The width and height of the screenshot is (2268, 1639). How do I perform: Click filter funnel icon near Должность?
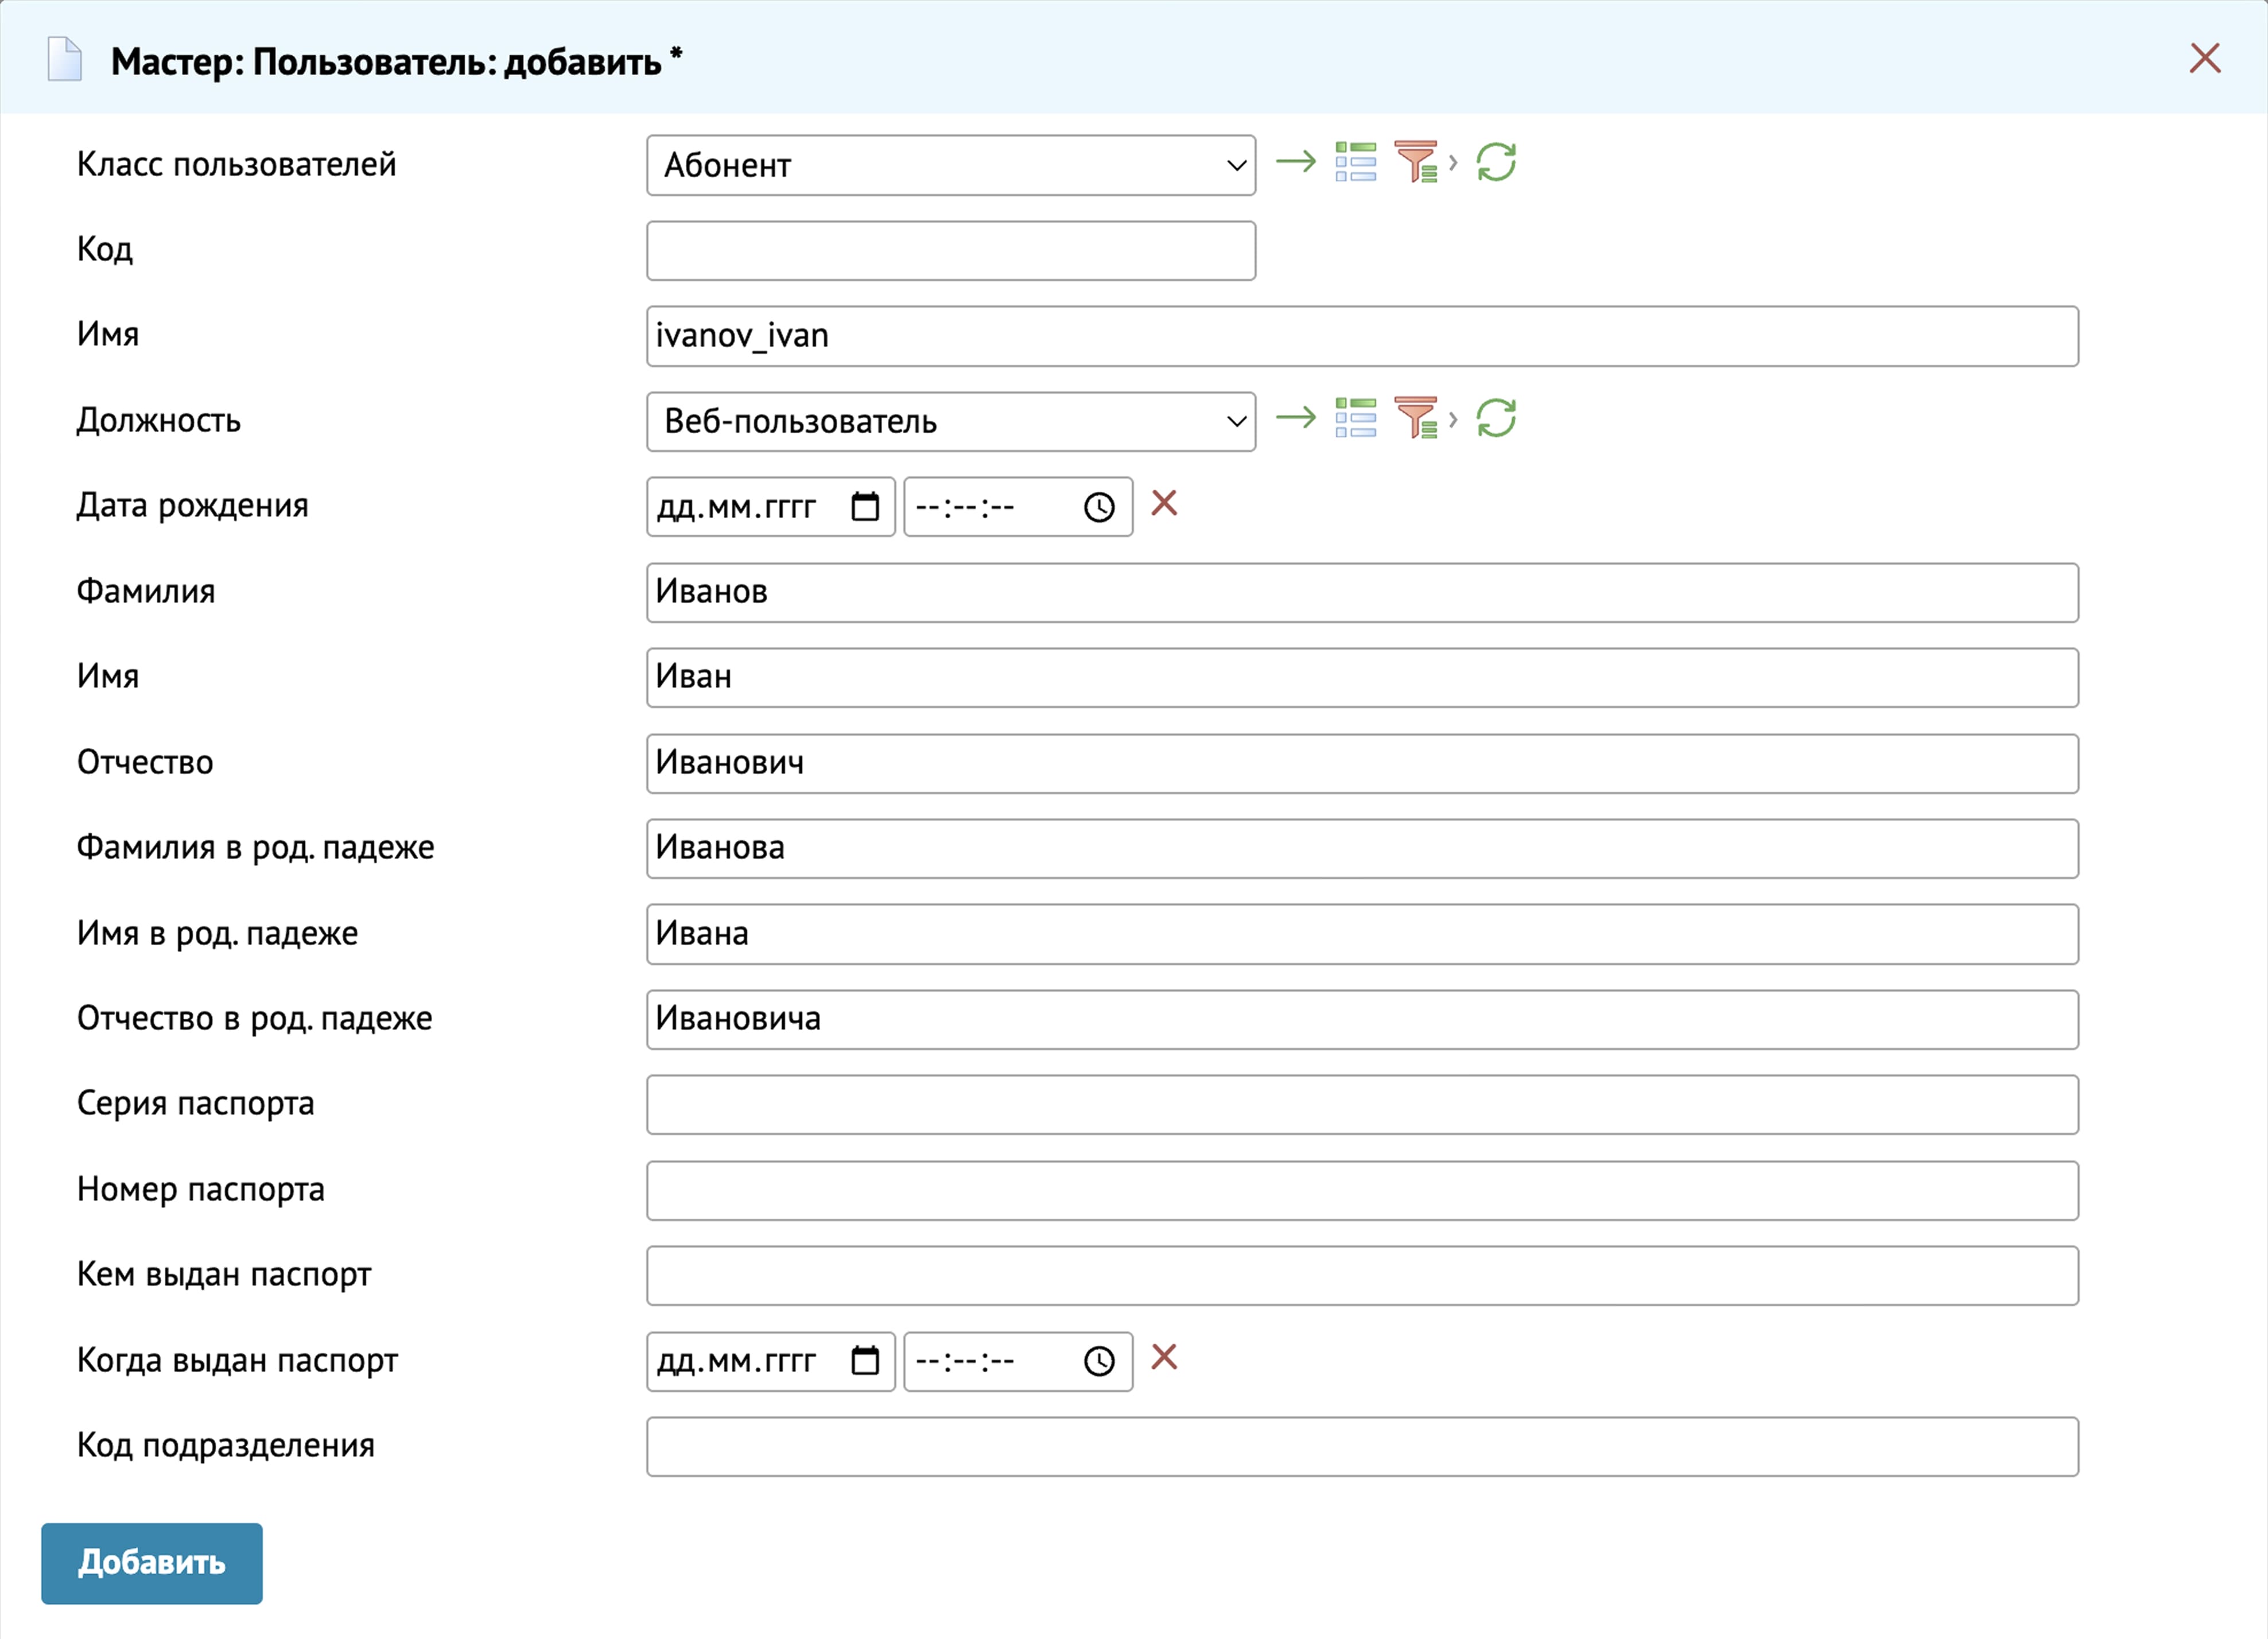point(1416,418)
